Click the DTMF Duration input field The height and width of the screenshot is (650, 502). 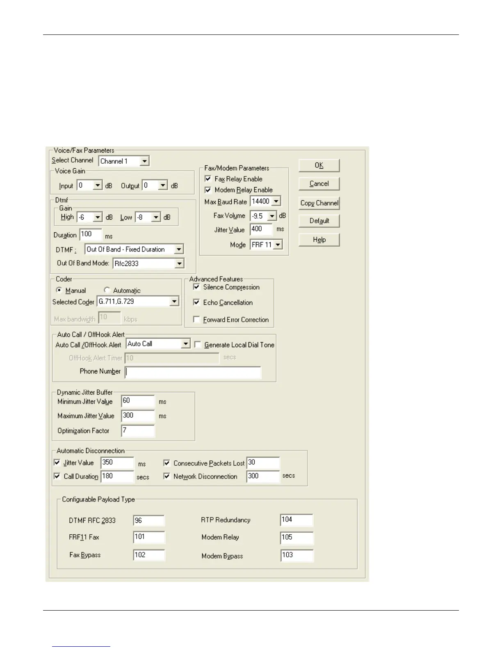(91, 235)
